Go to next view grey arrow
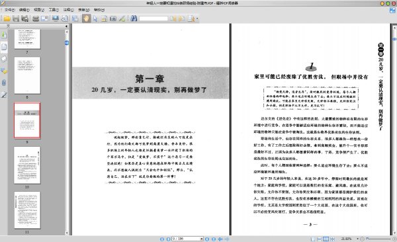 [226, 239]
